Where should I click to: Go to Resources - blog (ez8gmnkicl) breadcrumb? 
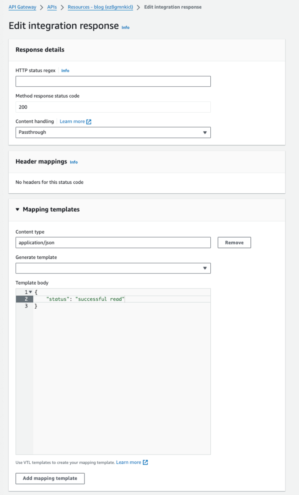click(x=100, y=6)
